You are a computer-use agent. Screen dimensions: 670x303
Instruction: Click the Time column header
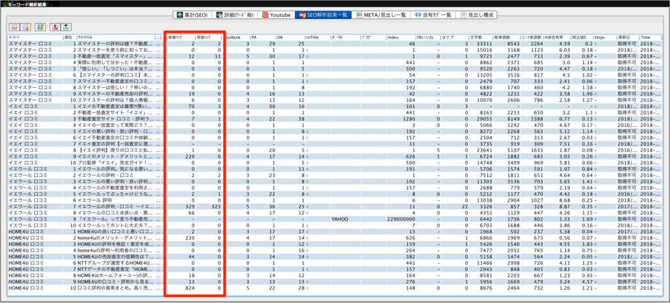point(650,37)
